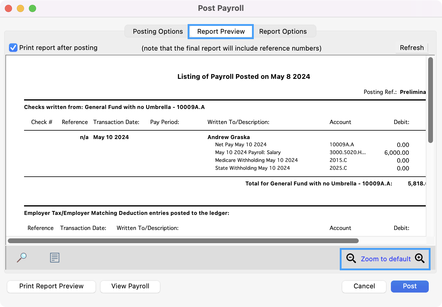Click the 6,000.00 salary debit amount
The width and height of the screenshot is (442, 307).
tap(396, 153)
